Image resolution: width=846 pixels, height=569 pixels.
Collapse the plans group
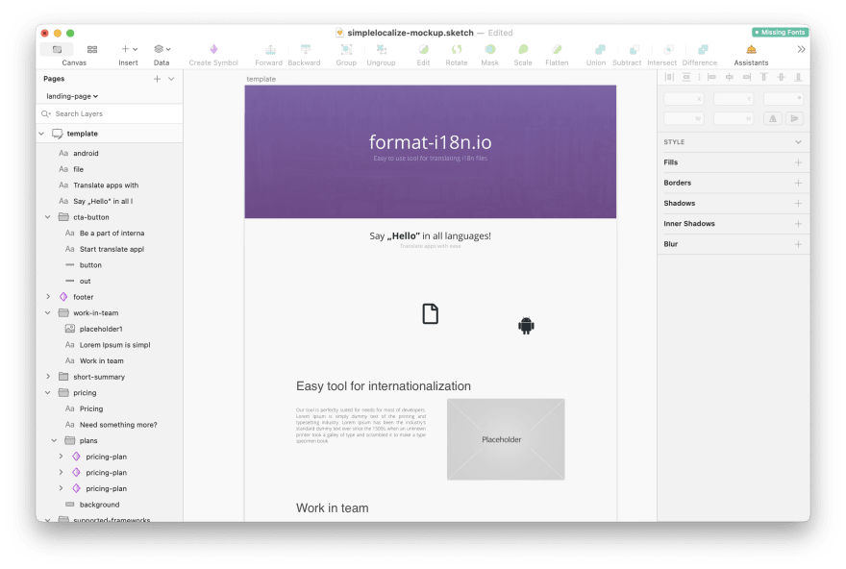coord(54,440)
